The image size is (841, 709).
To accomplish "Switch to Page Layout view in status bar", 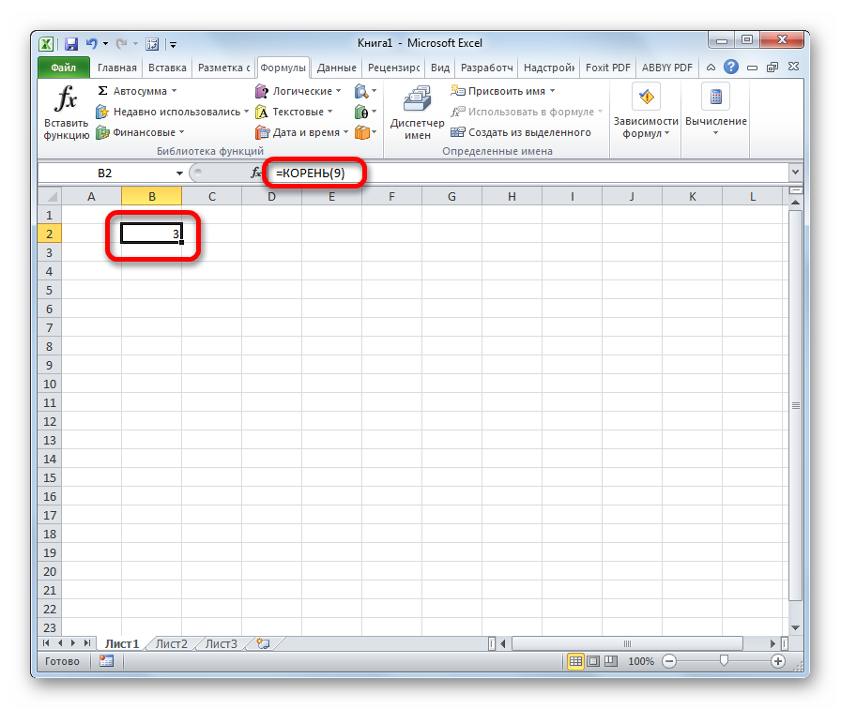I will (592, 661).
